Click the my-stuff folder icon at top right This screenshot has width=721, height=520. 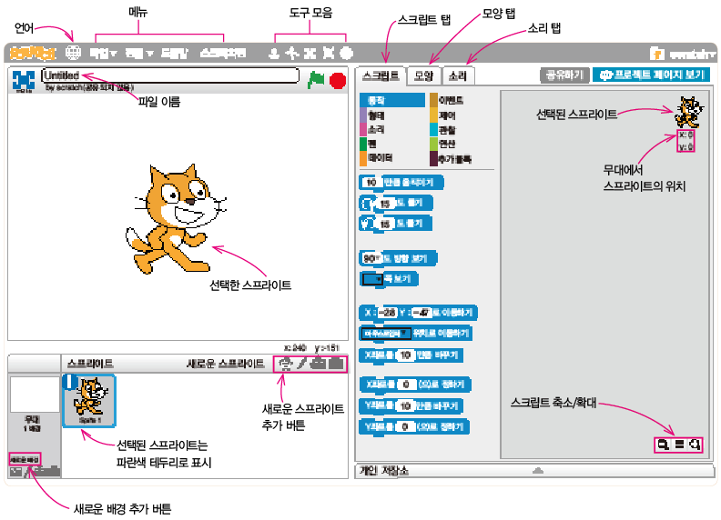coord(656,54)
